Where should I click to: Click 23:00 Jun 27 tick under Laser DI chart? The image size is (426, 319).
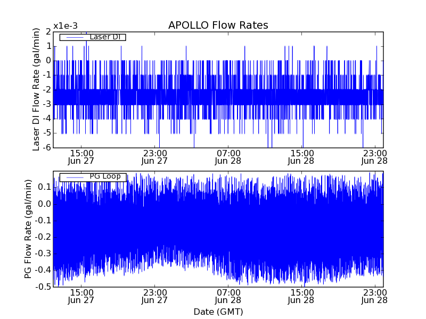click(154, 157)
